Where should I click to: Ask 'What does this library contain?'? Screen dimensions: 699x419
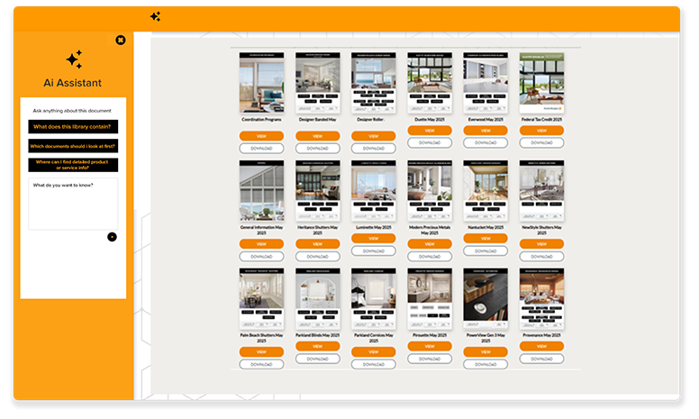tap(73, 126)
